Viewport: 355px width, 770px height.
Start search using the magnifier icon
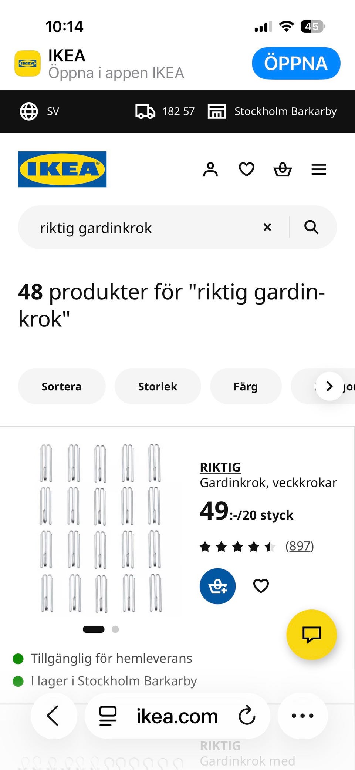pyautogui.click(x=312, y=227)
